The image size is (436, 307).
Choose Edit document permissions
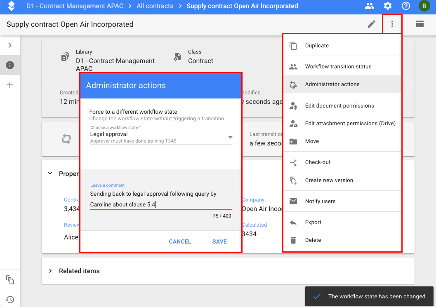tap(342, 106)
